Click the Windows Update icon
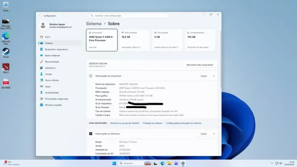Screen dimensions: 297x167 pyautogui.click(x=42, y=105)
